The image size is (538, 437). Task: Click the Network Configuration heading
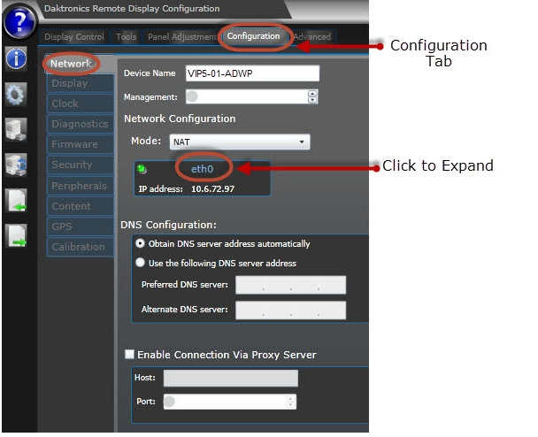point(180,119)
